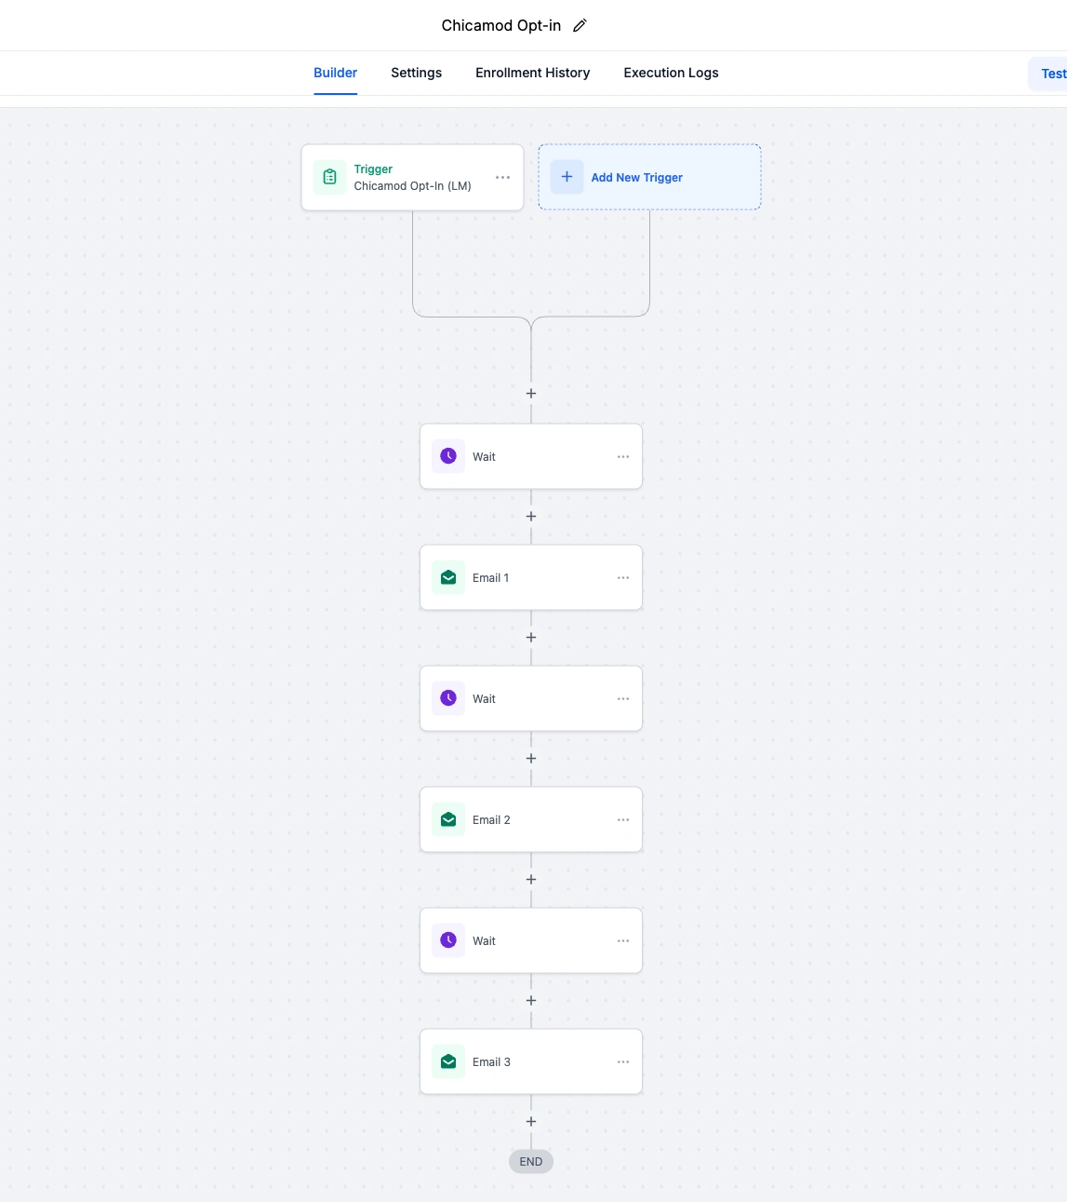Add a step above the END node
The width and height of the screenshot is (1067, 1202).
531,1122
